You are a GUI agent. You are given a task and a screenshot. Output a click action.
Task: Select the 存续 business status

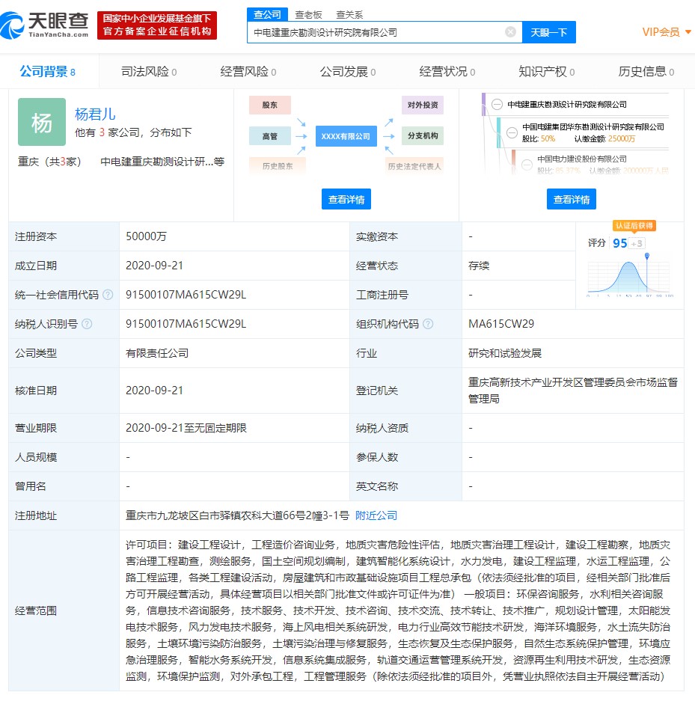coord(479,266)
